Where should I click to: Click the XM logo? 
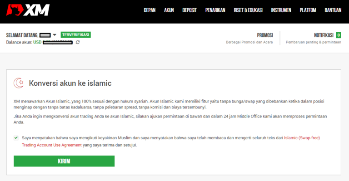(x=28, y=10)
